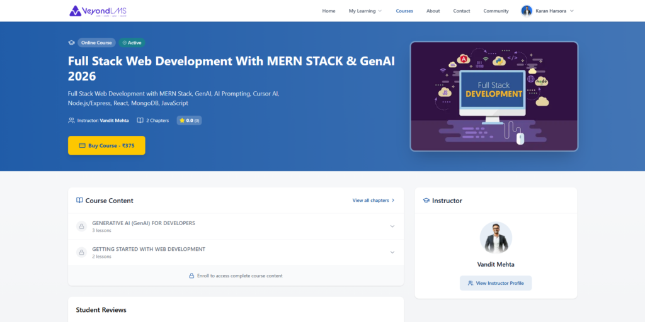This screenshot has width=645, height=322.
Task: Click the course title heading
Action: (x=232, y=68)
